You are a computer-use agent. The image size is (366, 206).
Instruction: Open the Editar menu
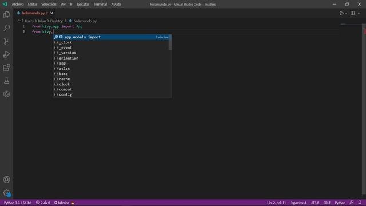[x=32, y=4]
